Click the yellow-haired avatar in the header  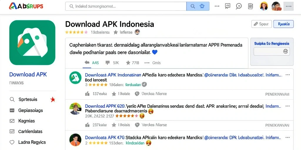(264, 6)
